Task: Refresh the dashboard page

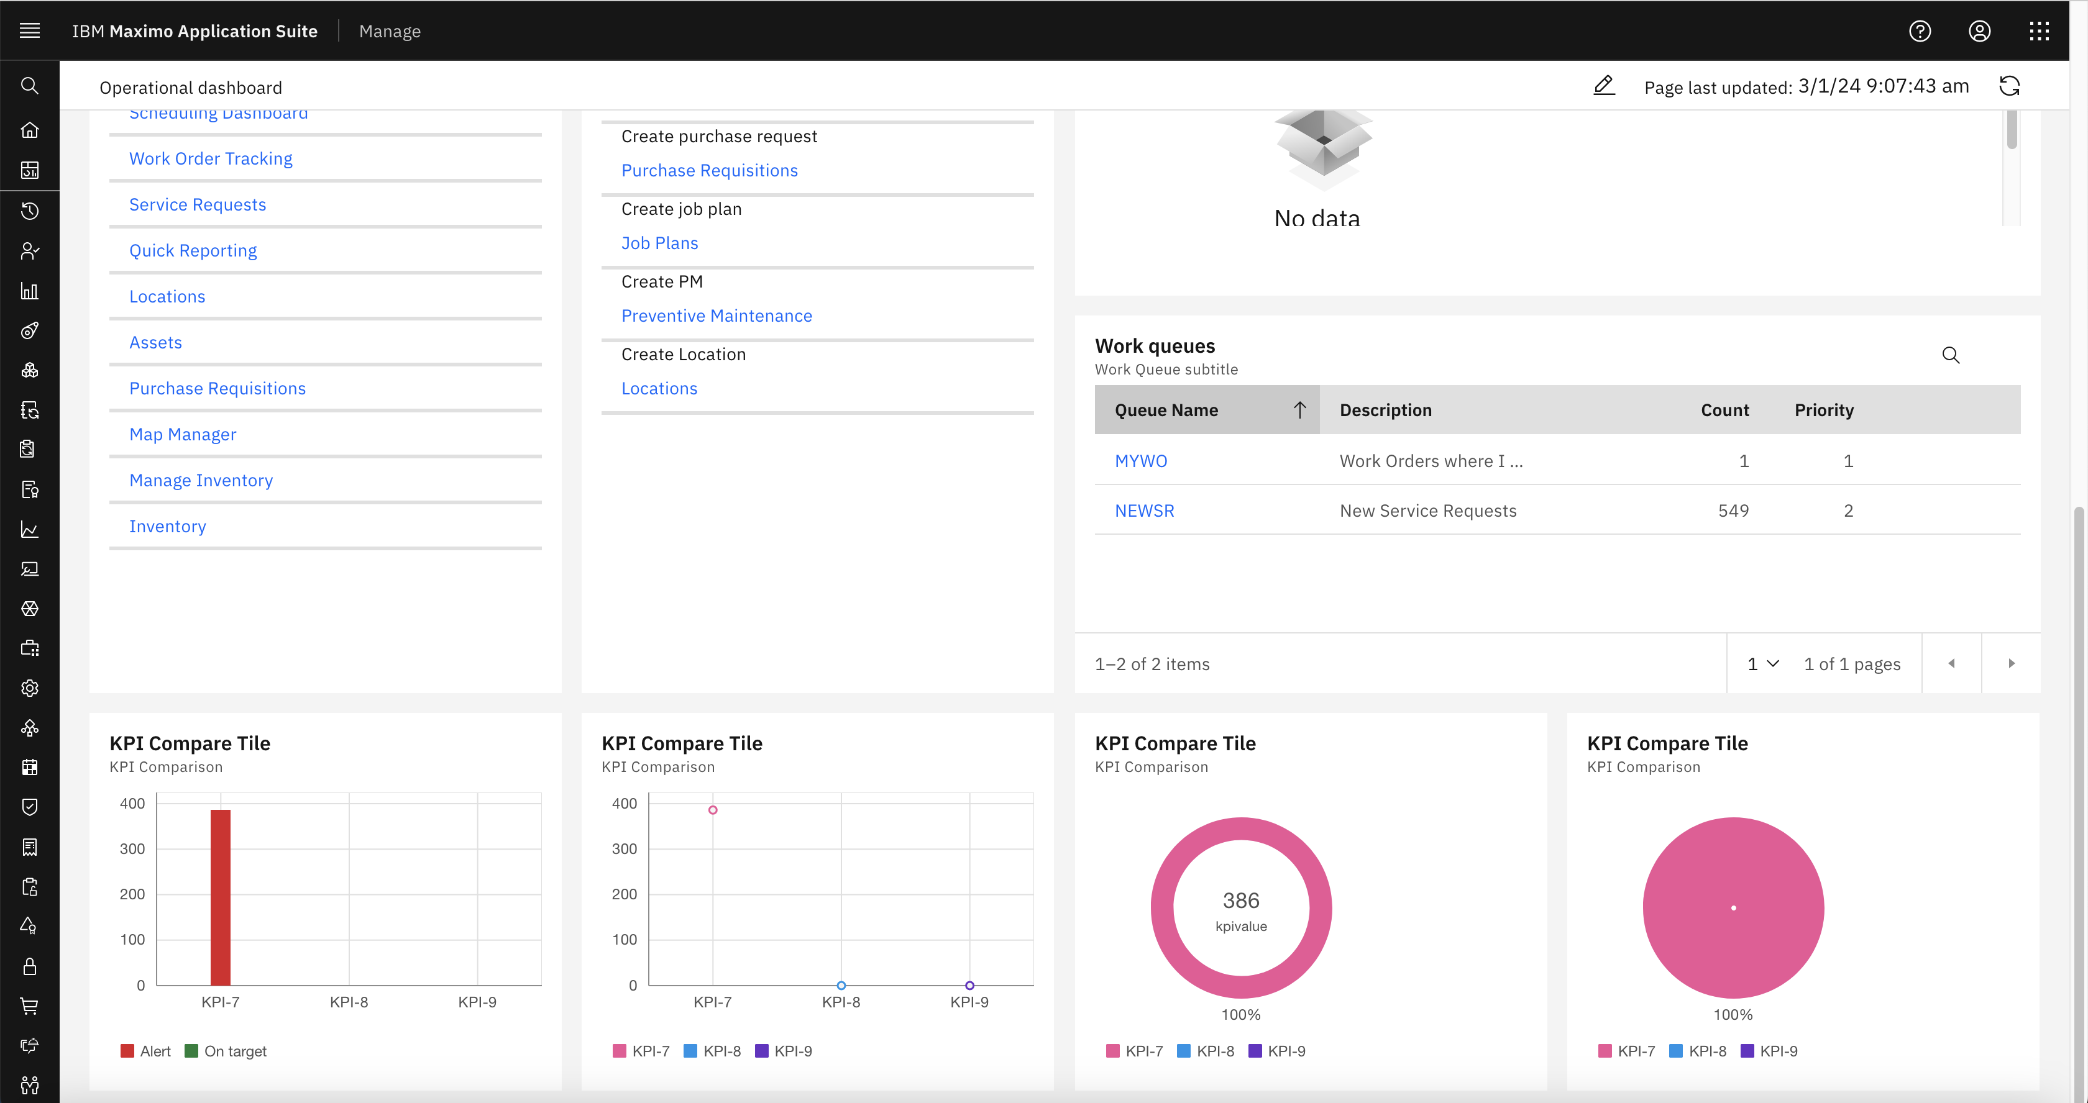Action: pyautogui.click(x=2008, y=86)
